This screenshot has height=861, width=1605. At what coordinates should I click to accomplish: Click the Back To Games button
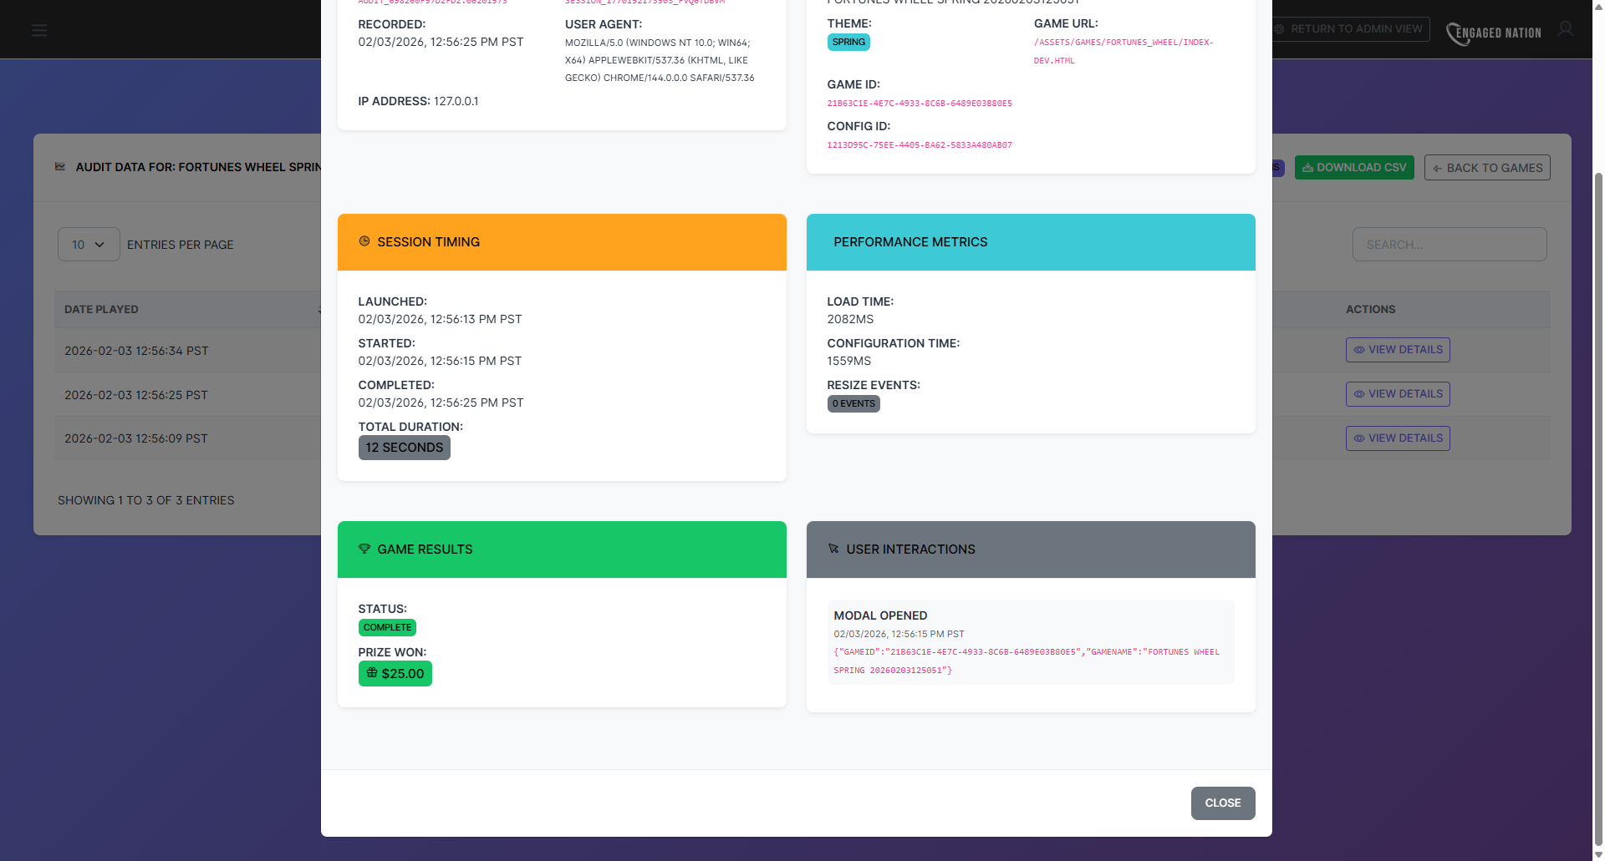pos(1487,167)
